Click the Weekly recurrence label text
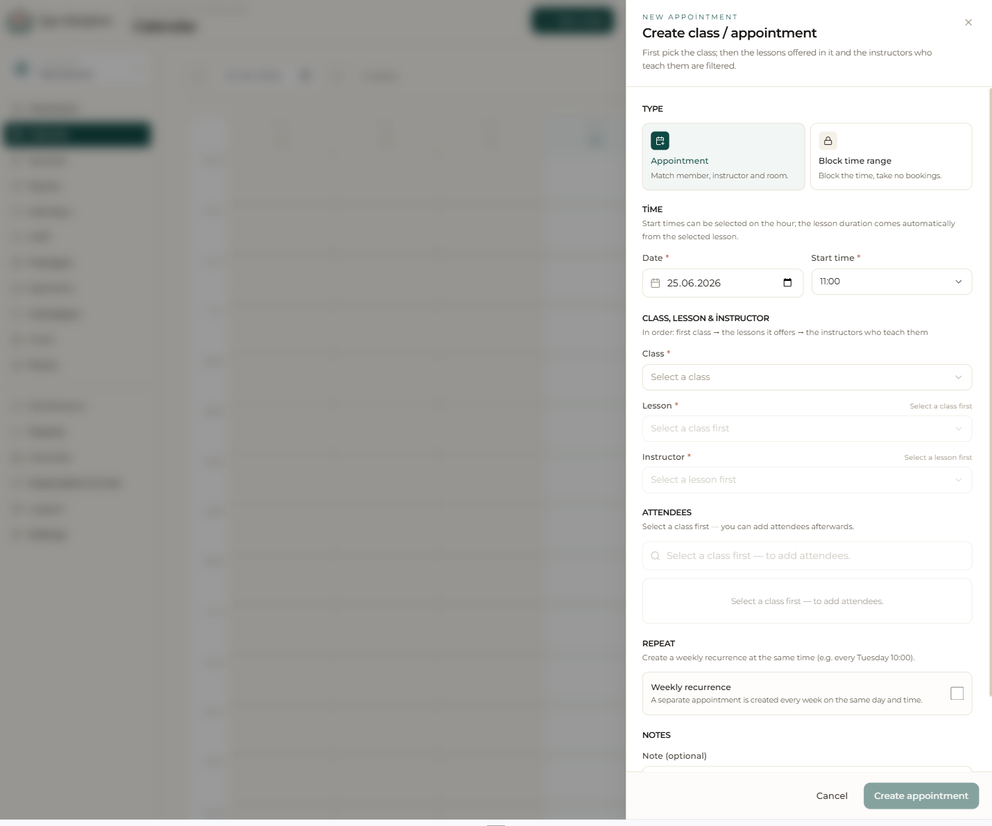This screenshot has width=992, height=826. pos(691,687)
